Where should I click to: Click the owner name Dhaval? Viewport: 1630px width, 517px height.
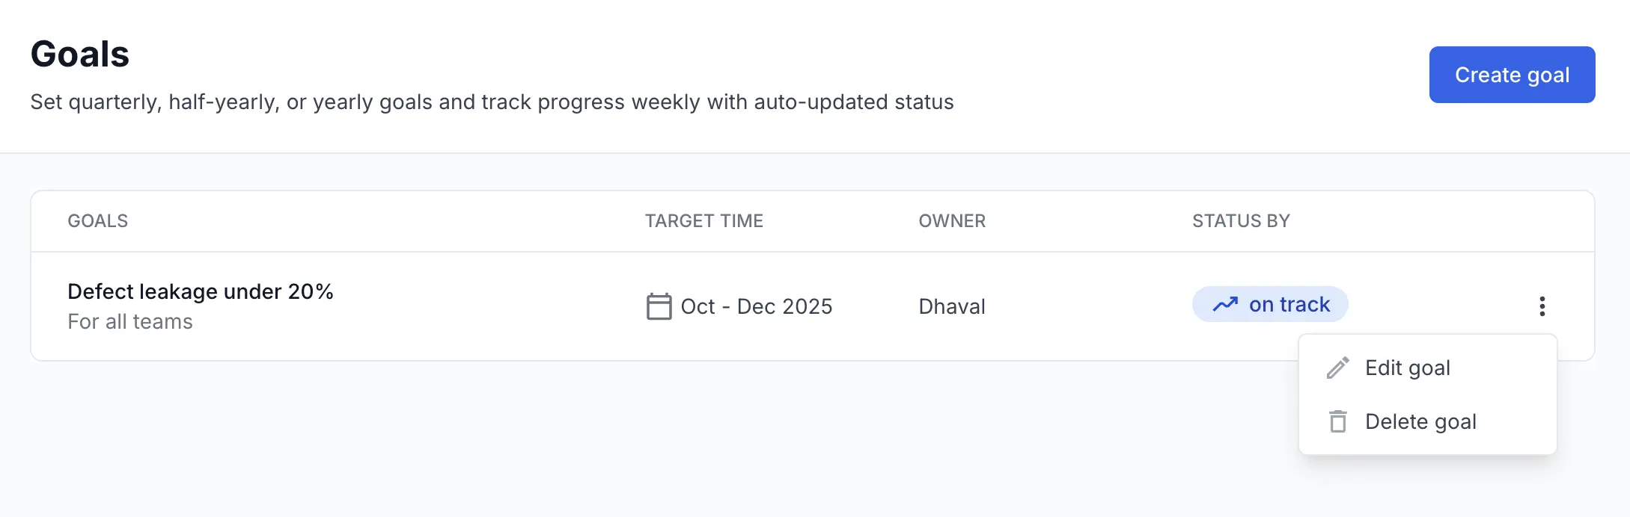[952, 306]
